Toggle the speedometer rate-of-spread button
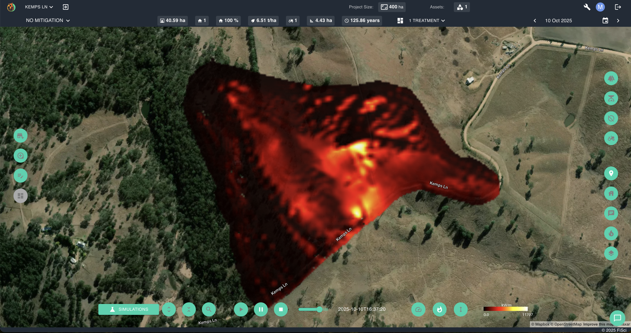The width and height of the screenshot is (631, 333). (418, 309)
